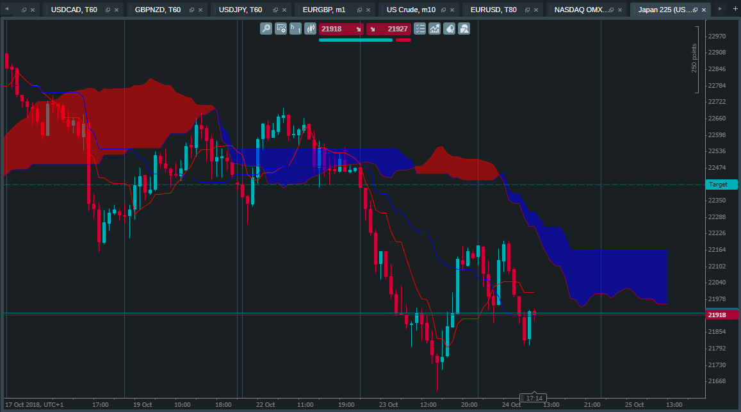The image size is (741, 412).
Task: Select the eraser-style icon in chart toolbar
Action: point(449,29)
